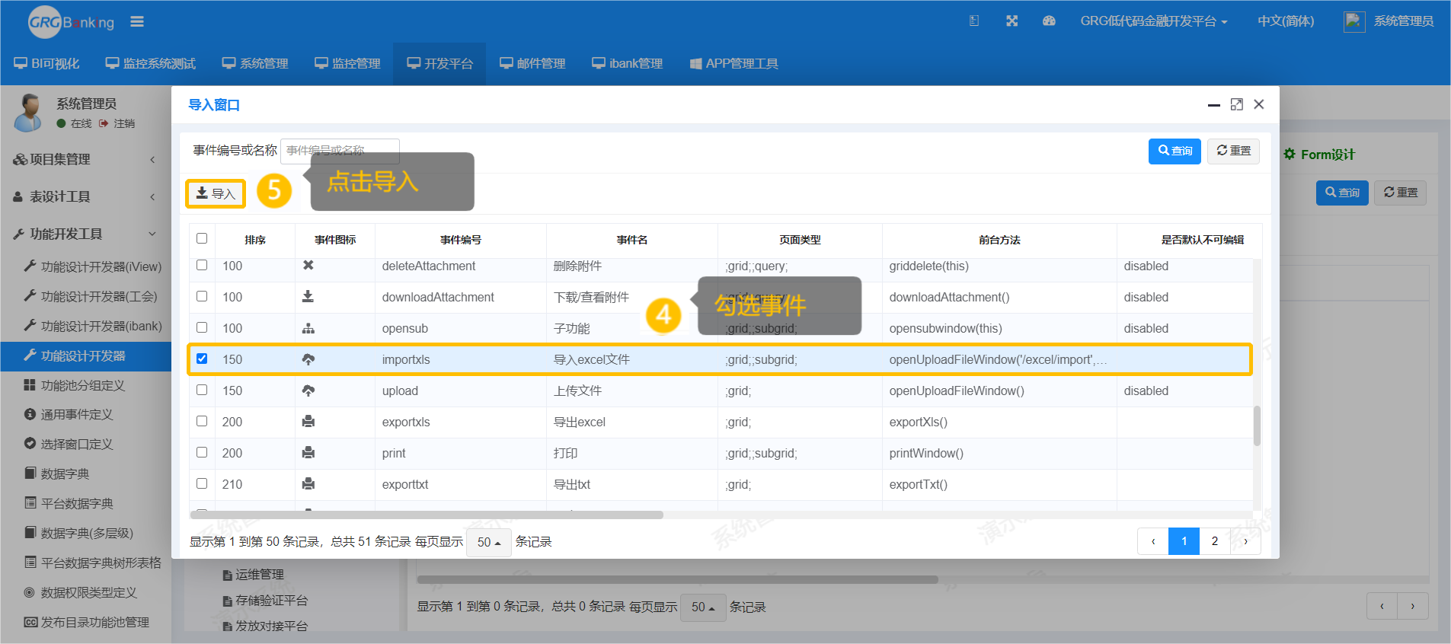This screenshot has width=1451, height=644.
Task: Toggle the select-all checkbox in table header
Action: tap(202, 238)
